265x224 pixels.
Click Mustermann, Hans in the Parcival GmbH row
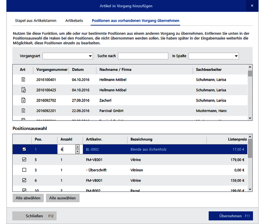coord(211,111)
